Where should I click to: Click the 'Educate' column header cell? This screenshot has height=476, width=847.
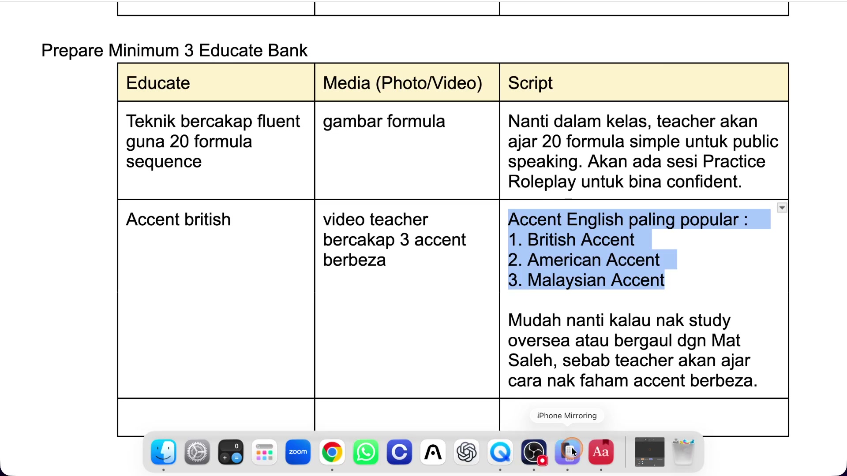[216, 82]
